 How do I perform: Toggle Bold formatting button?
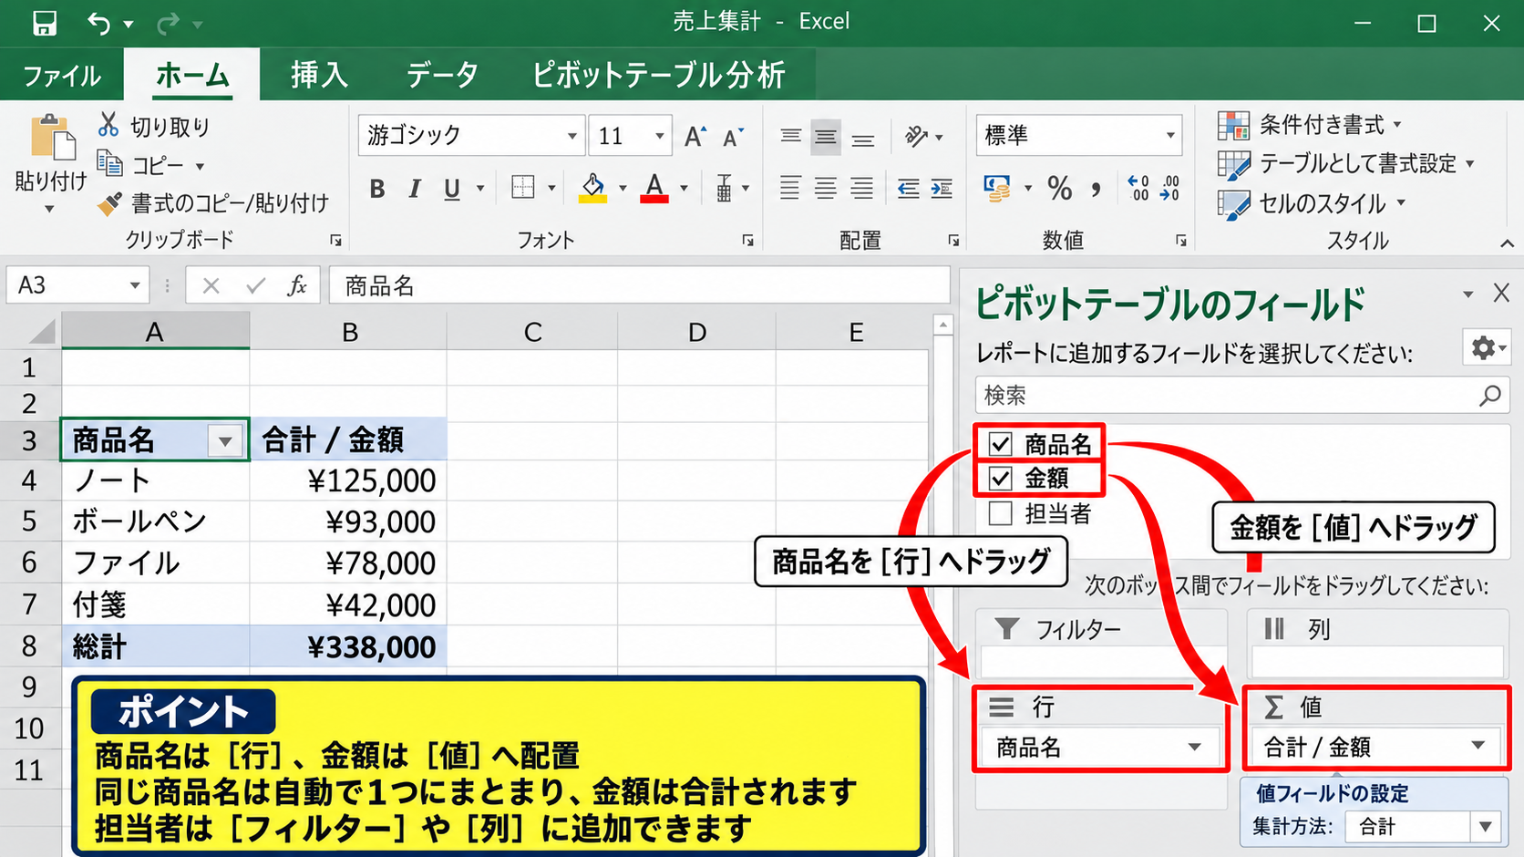[377, 189]
